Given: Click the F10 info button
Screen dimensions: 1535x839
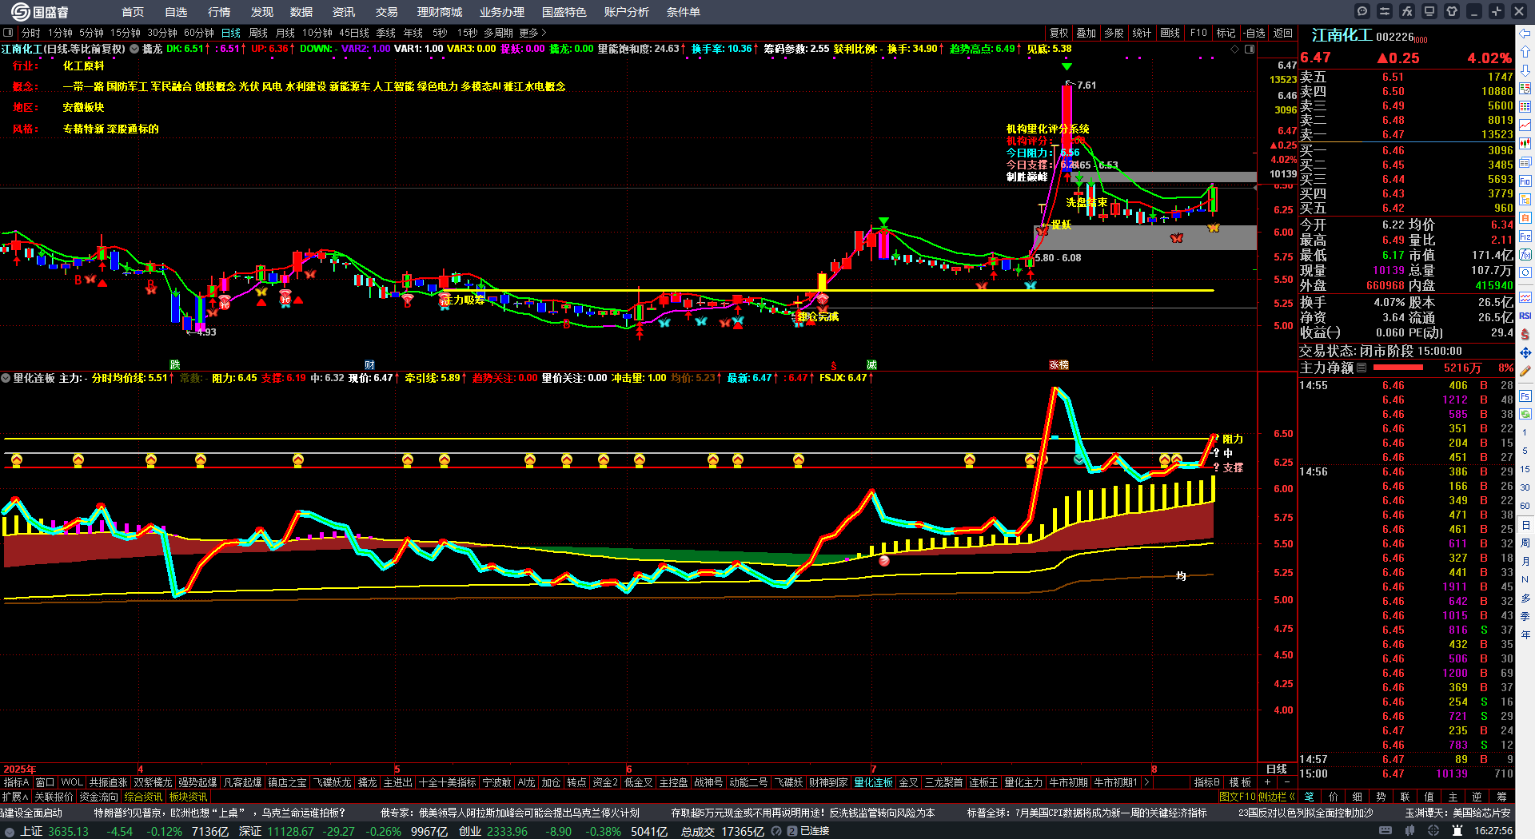Looking at the screenshot, I should pyautogui.click(x=1198, y=33).
